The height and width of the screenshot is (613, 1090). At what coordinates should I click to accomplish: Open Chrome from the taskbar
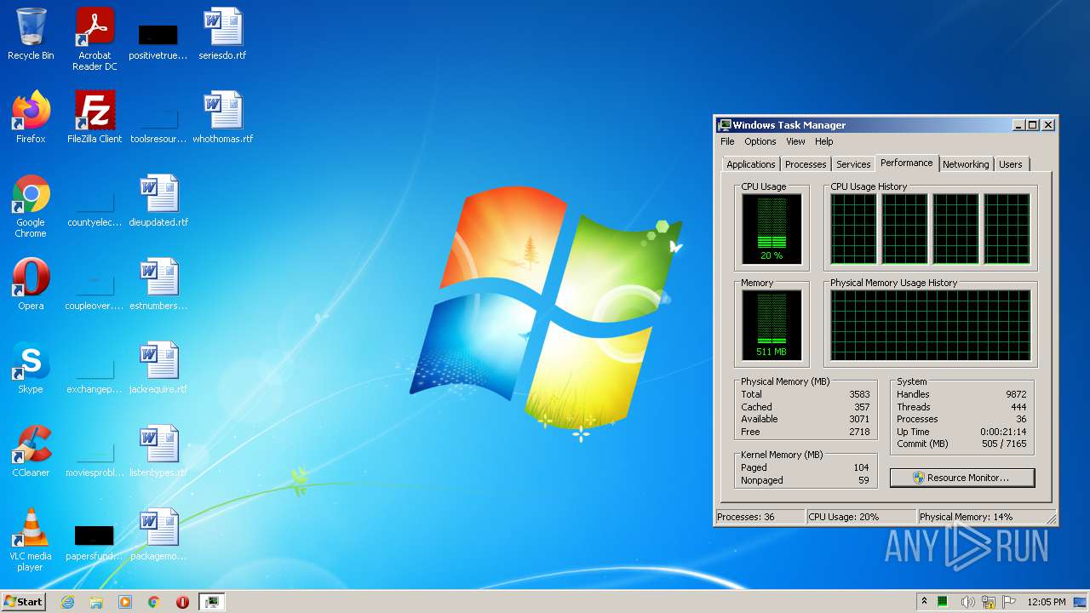click(154, 602)
